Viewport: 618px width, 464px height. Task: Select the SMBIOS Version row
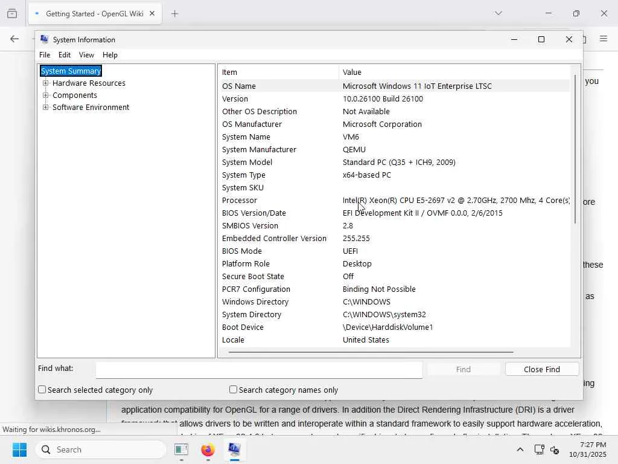(x=394, y=226)
